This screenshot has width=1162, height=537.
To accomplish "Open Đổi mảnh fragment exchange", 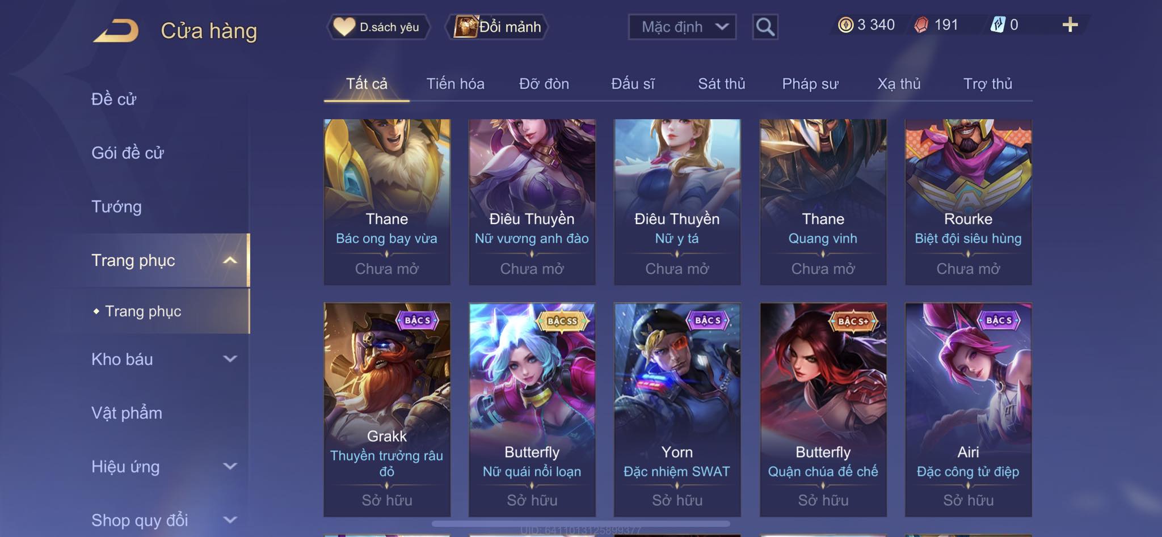I will (x=498, y=27).
